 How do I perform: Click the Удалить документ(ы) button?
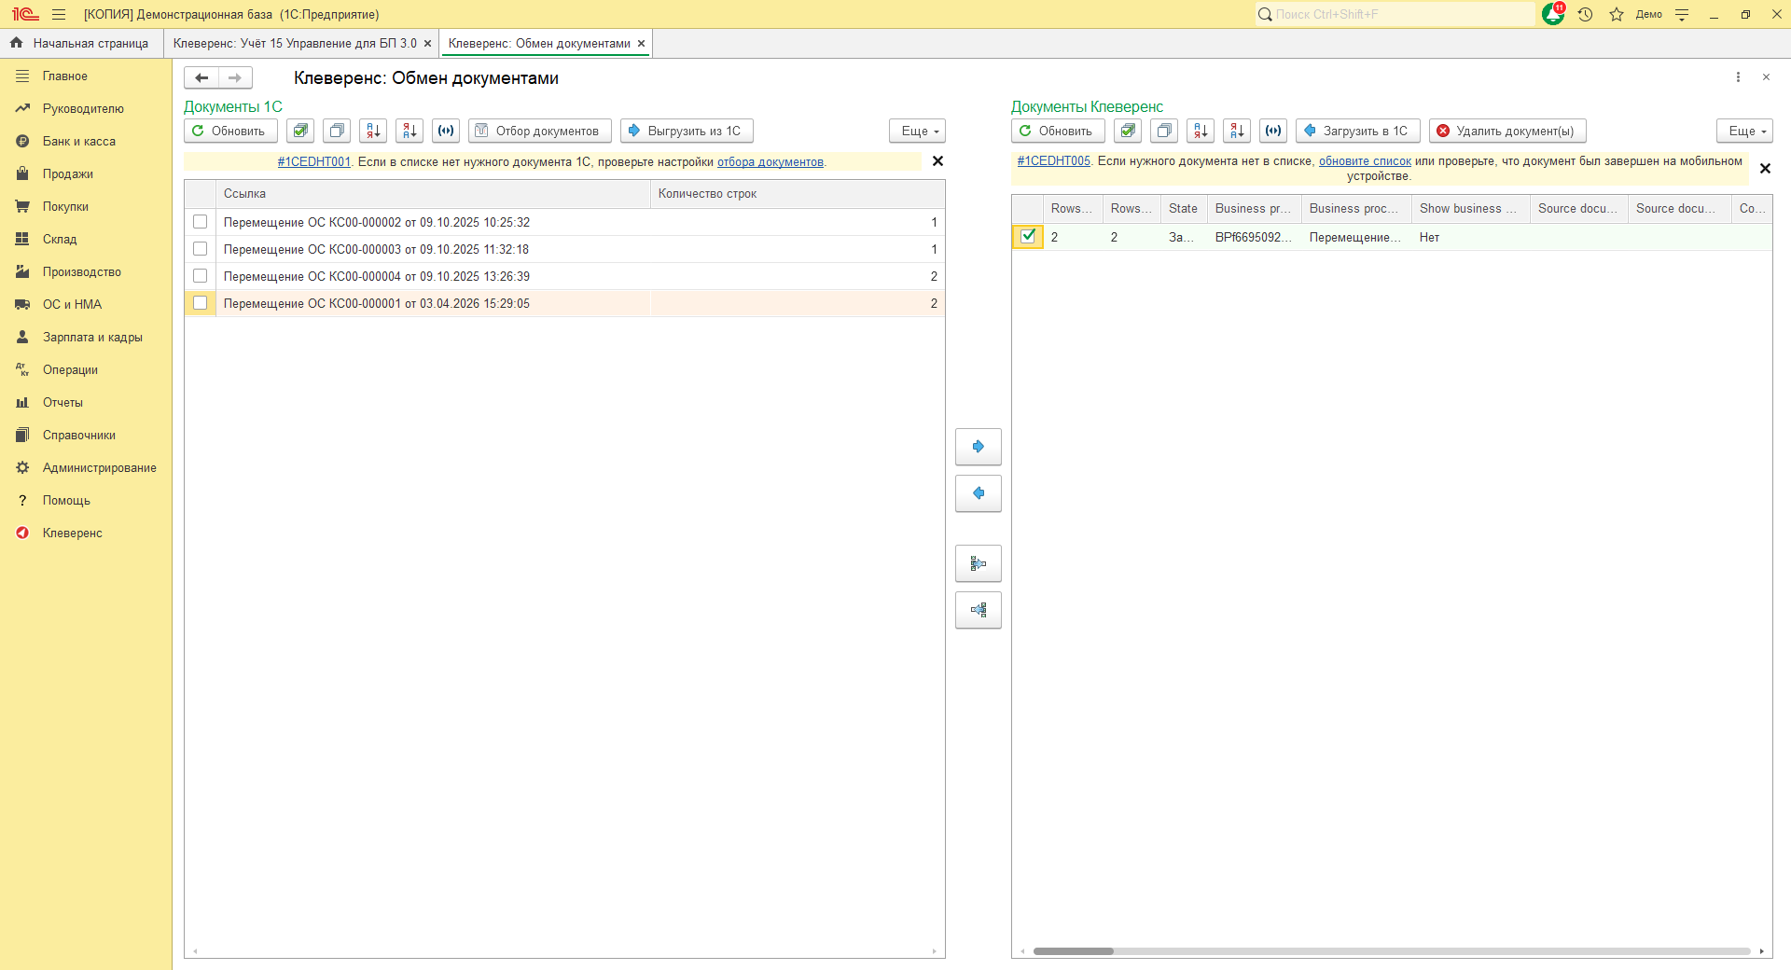(x=1507, y=131)
